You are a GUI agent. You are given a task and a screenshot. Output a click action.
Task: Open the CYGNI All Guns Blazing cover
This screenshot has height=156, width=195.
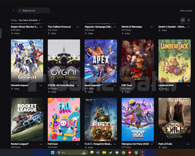point(64,61)
